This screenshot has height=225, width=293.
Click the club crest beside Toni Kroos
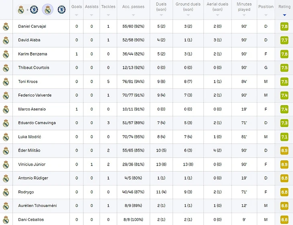coord(6,82)
